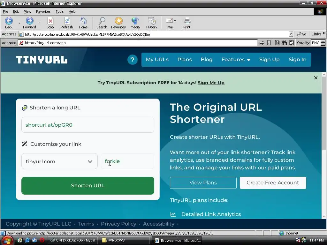Click the quick launch icon between Internet Explorer and Opera

point(34,240)
